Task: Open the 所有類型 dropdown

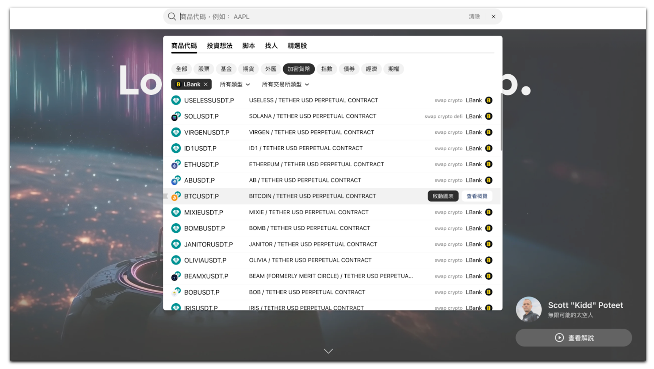Action: (235, 84)
